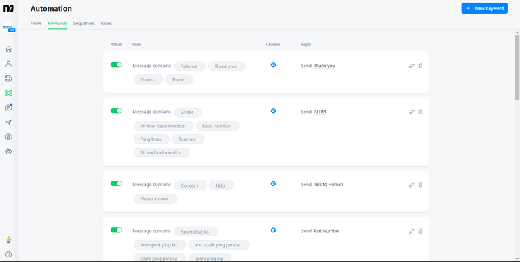The height and width of the screenshot is (262, 520).
Task: Click Messenger channel icon in Concern rule
Action: coord(273,183)
